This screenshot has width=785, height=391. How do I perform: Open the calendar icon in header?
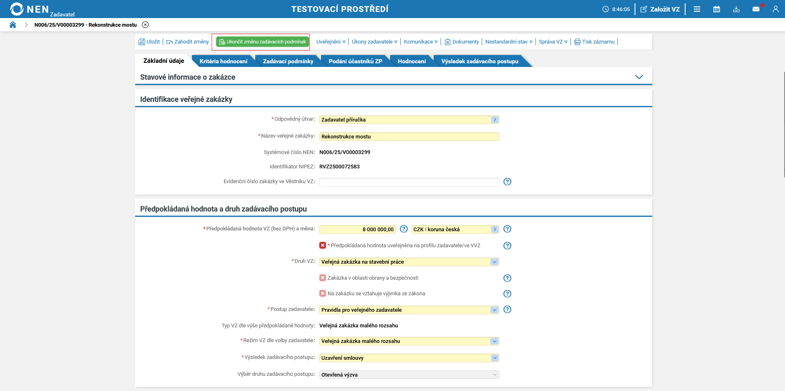[x=716, y=9]
